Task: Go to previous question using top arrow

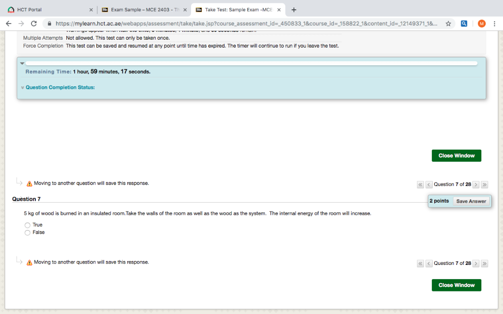Action: [428, 184]
